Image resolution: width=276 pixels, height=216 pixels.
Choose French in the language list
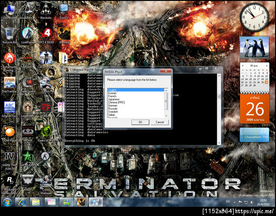coord(136,96)
